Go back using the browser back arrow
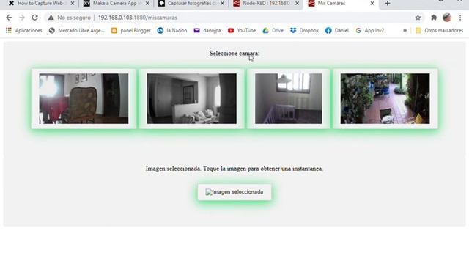The image size is (469, 264). [9, 18]
